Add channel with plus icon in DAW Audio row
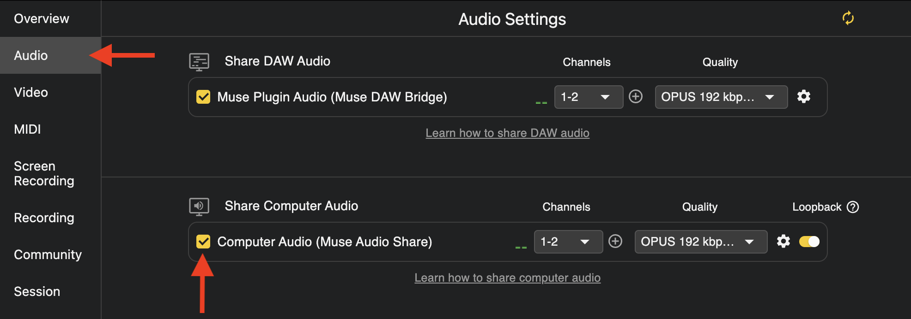911x319 pixels. click(x=636, y=96)
